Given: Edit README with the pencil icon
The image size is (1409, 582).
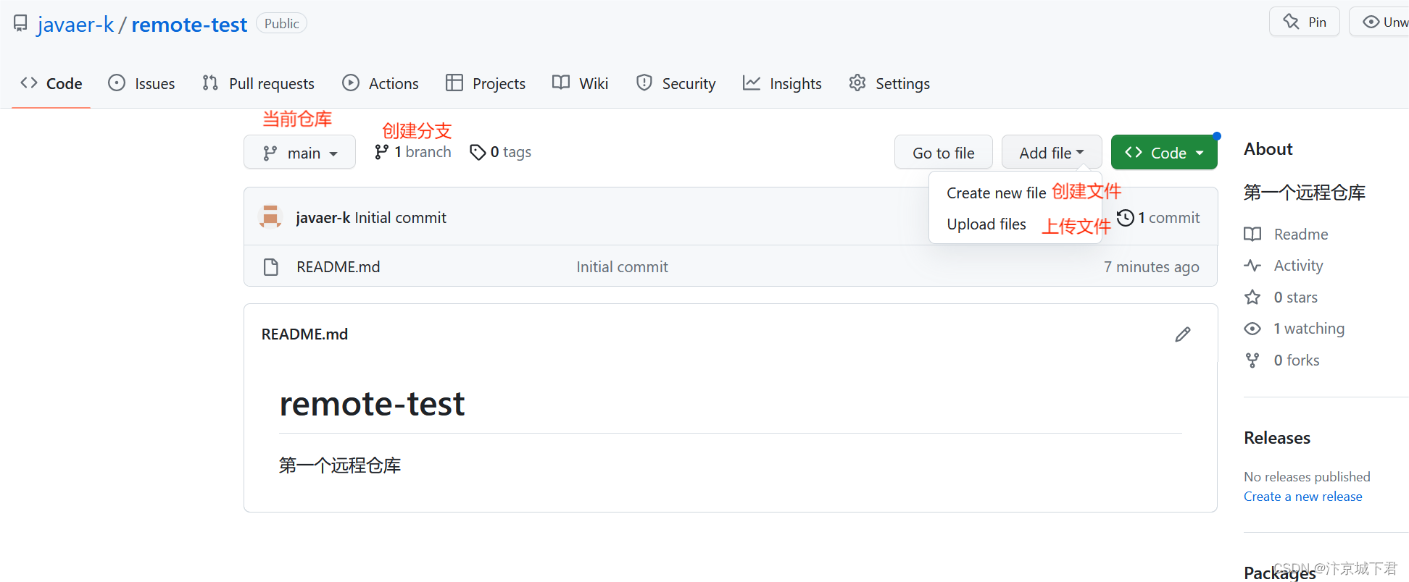Looking at the screenshot, I should [x=1183, y=334].
